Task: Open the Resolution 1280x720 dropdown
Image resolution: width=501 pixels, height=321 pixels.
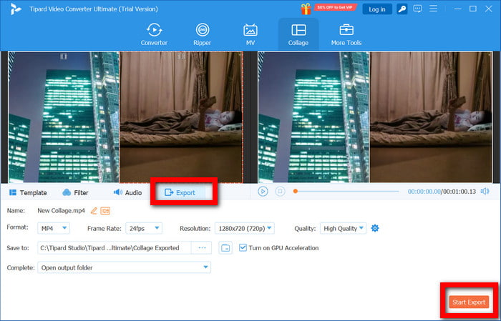Action: [244, 228]
